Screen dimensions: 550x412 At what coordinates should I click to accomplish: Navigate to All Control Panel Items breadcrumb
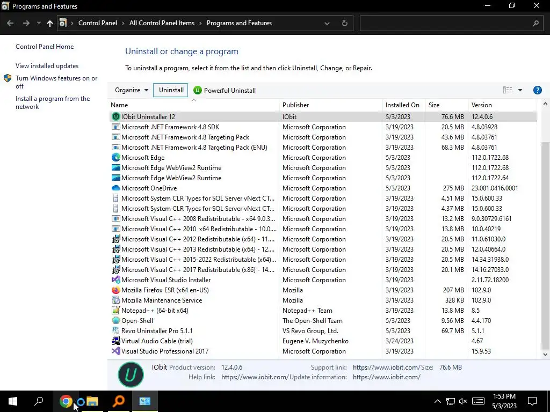pos(162,23)
